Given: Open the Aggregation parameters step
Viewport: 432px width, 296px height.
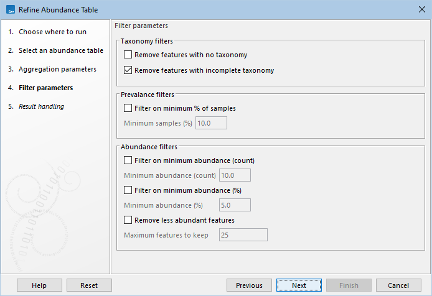Looking at the screenshot, I should 57,69.
